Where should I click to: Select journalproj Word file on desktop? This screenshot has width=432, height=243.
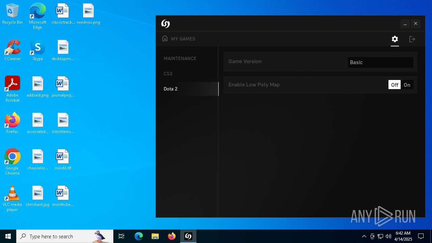63,87
